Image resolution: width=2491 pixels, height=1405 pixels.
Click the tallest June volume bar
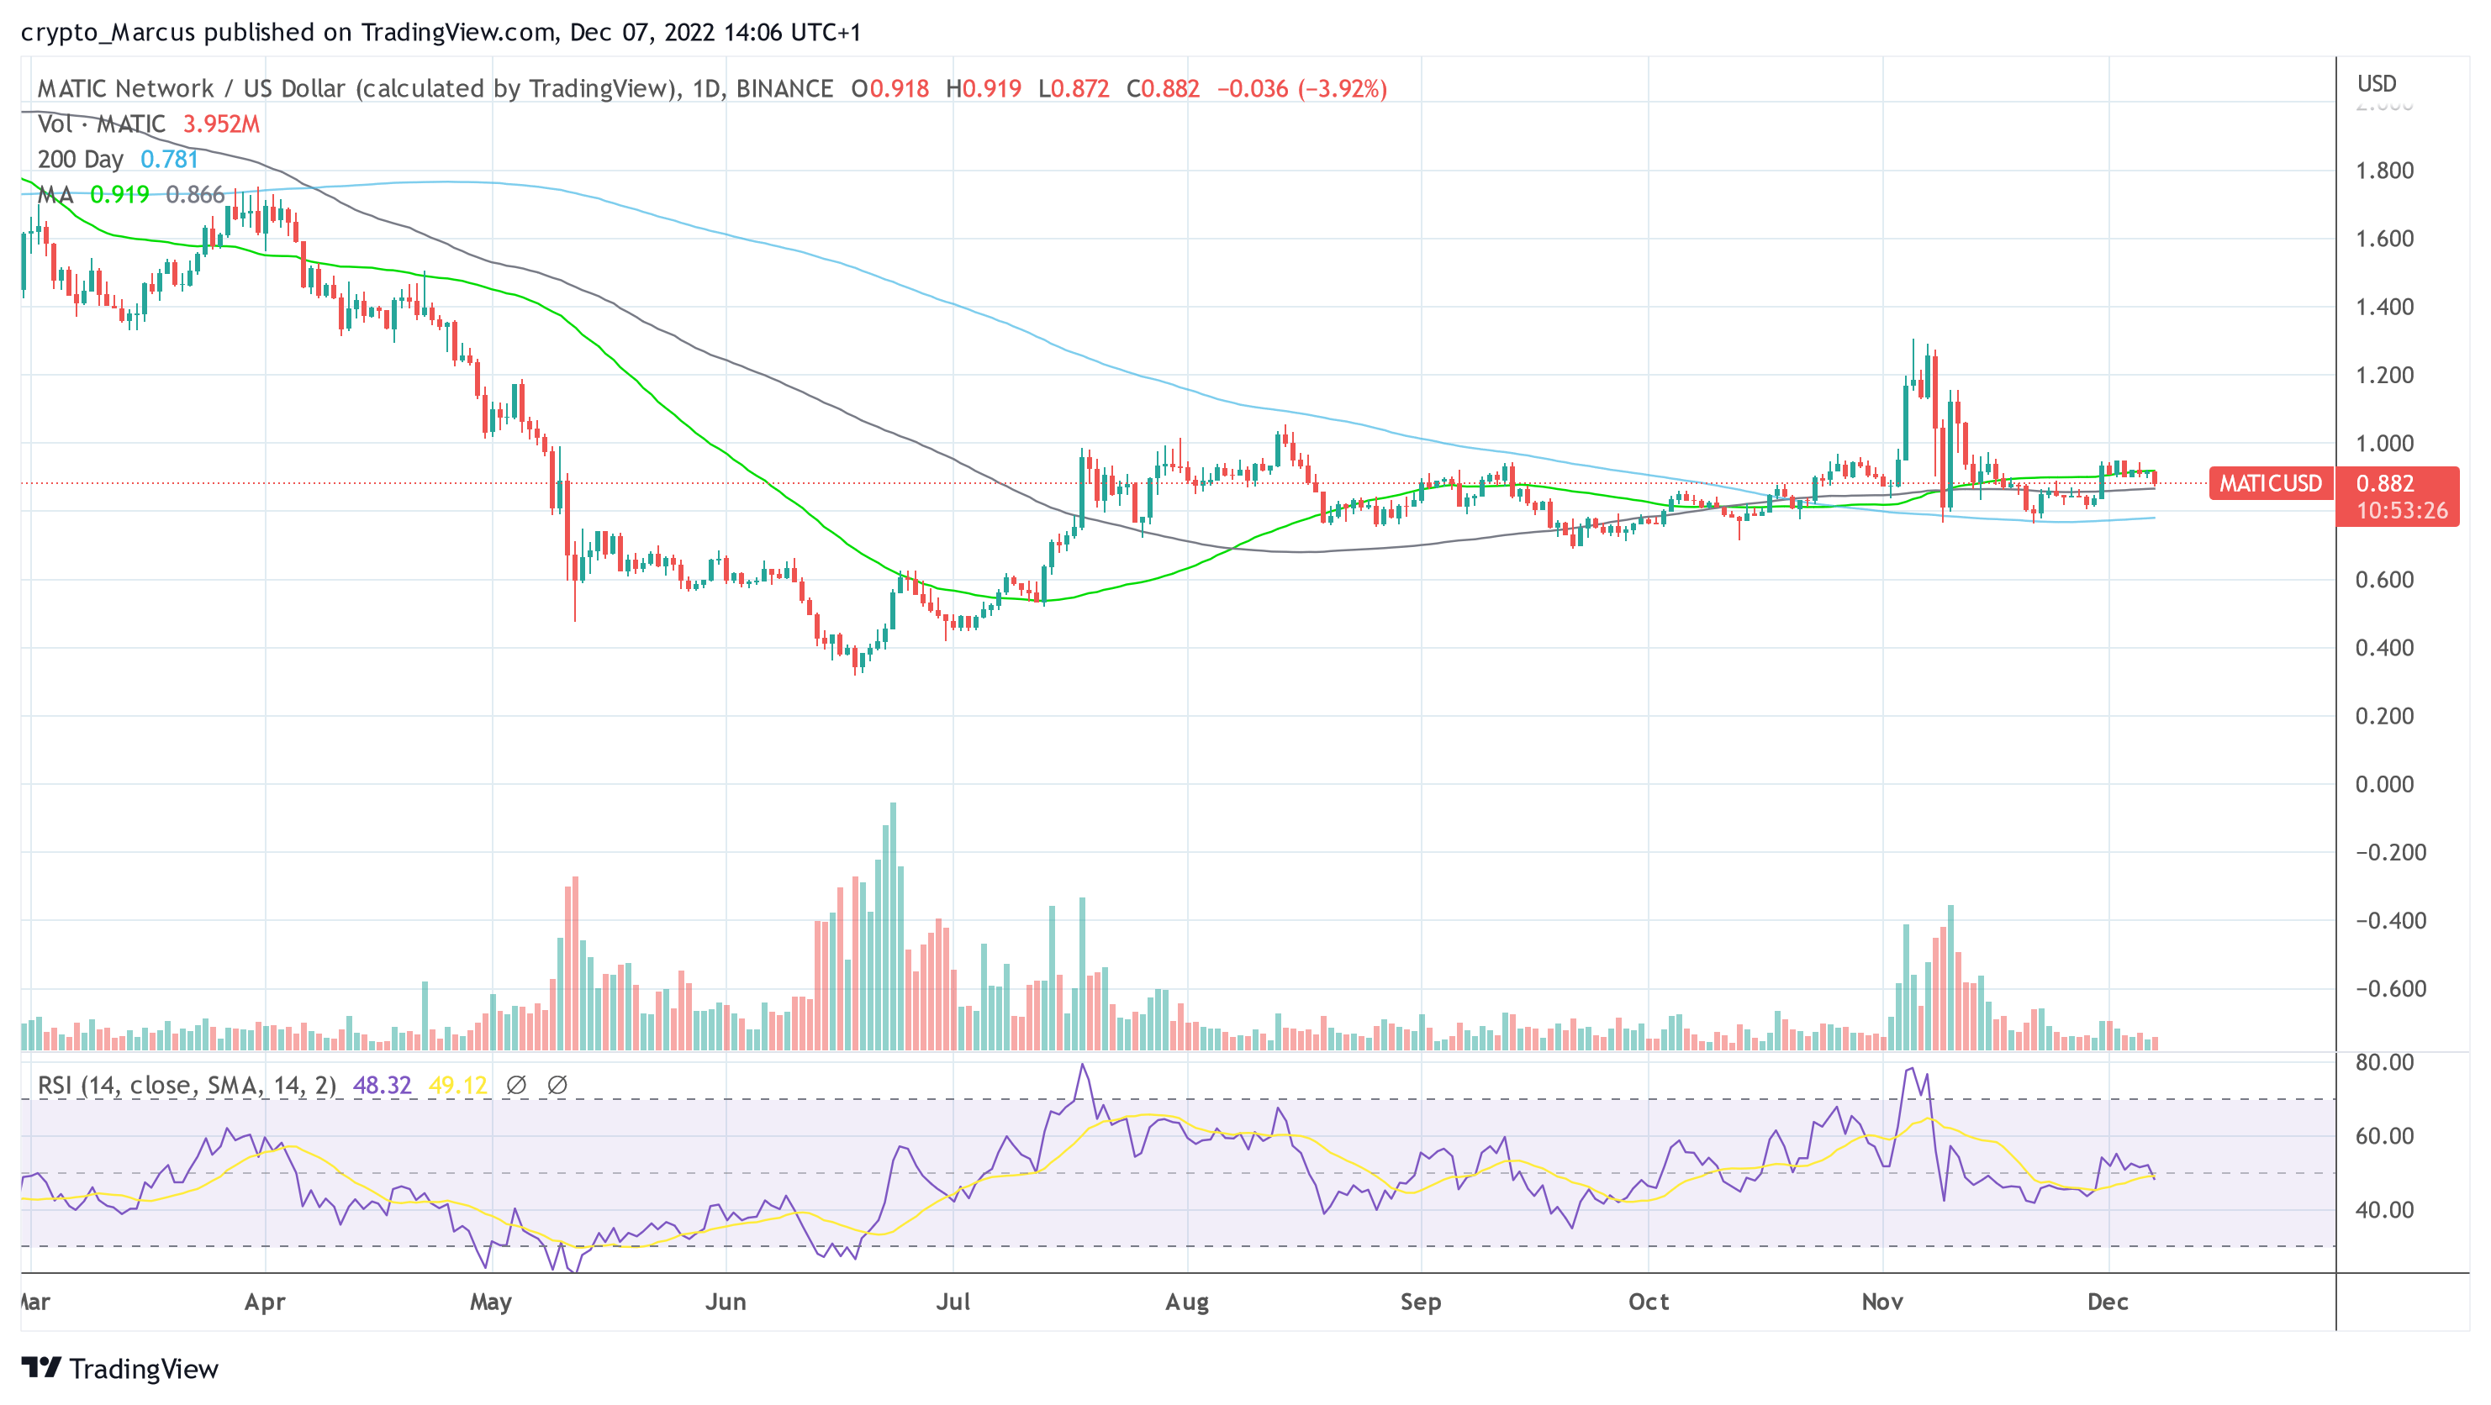click(x=893, y=926)
